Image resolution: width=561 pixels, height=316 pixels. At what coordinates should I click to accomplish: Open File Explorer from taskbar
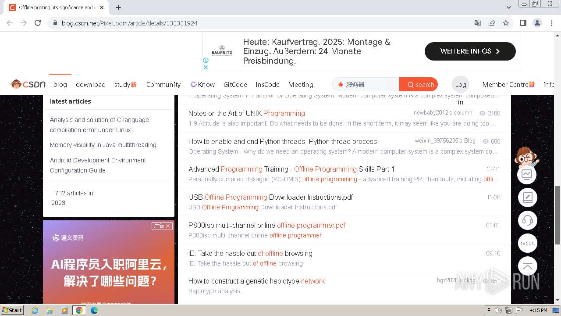pos(50,310)
